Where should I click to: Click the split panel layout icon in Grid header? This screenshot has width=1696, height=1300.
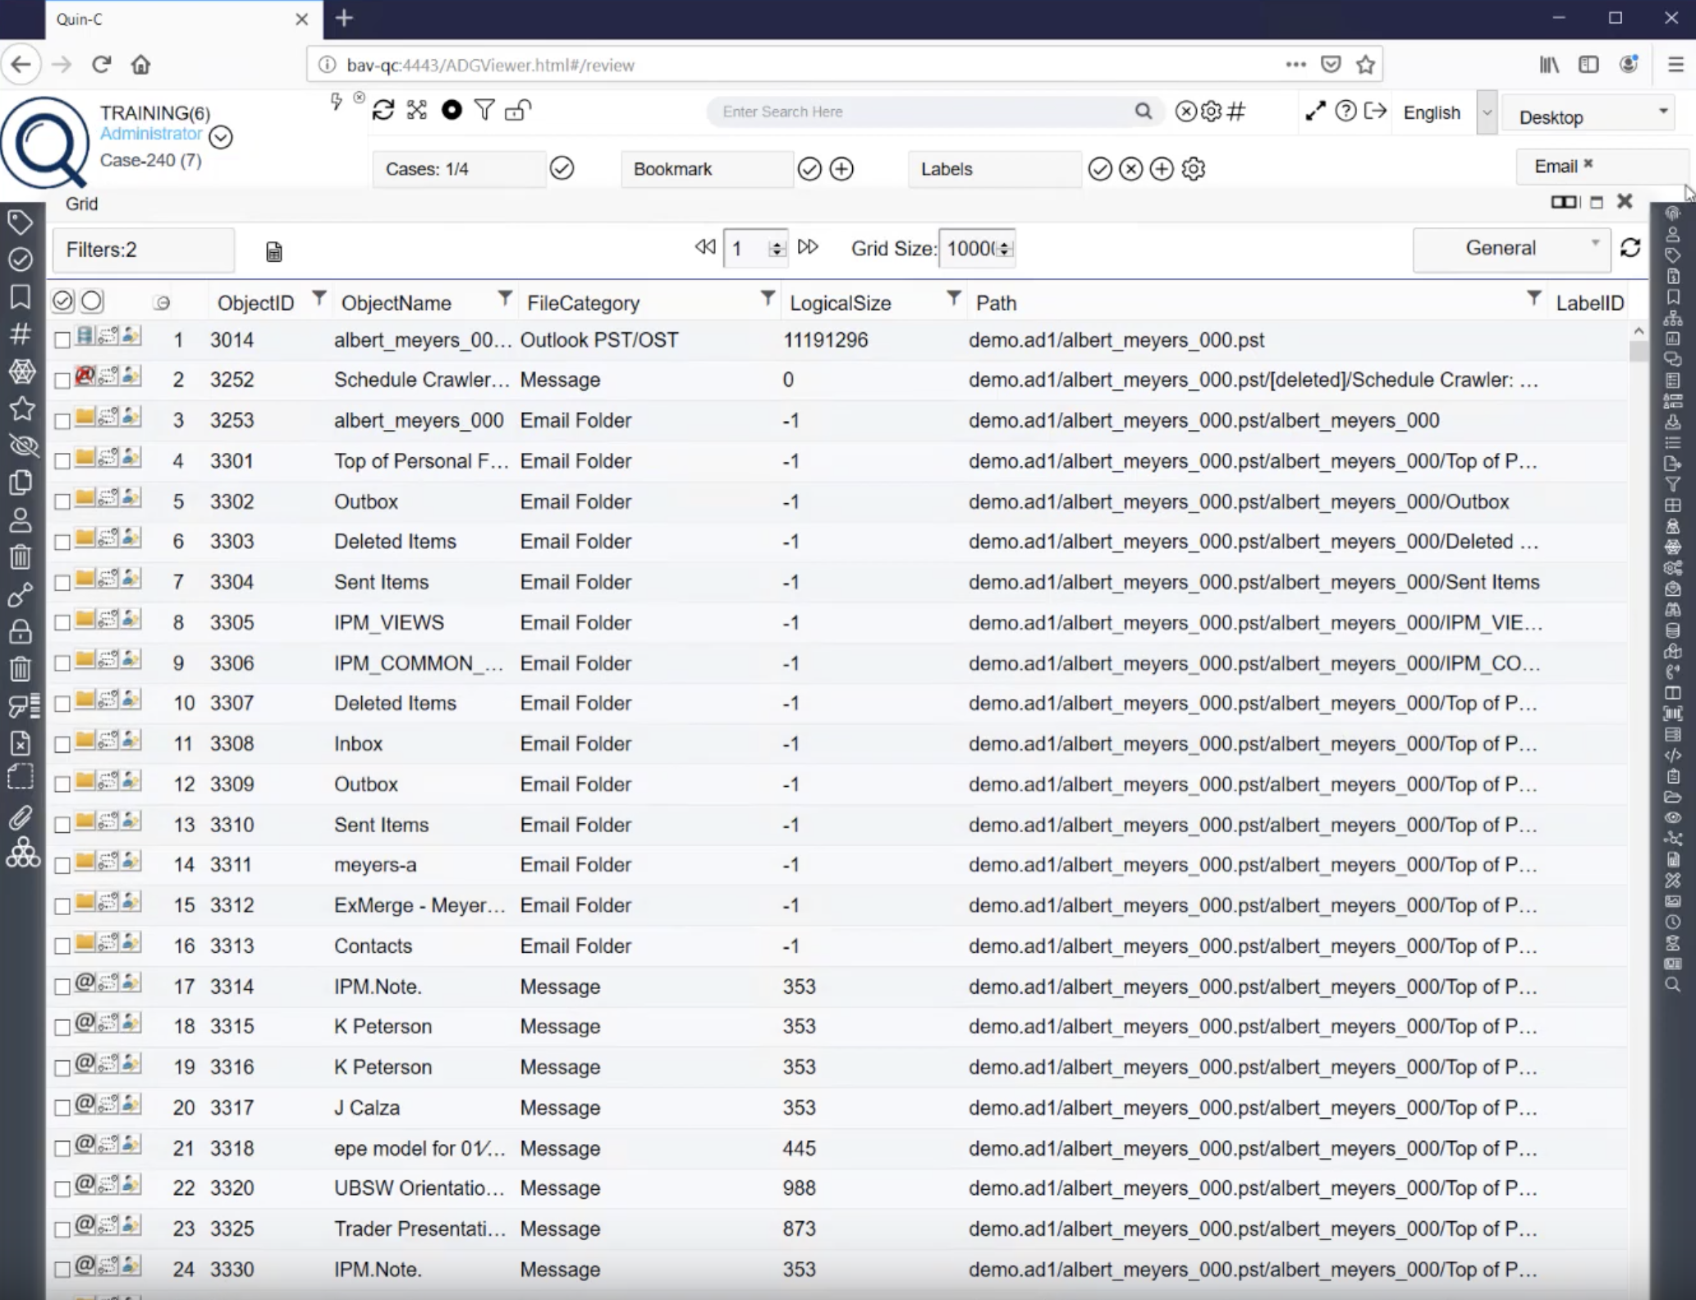(1565, 202)
